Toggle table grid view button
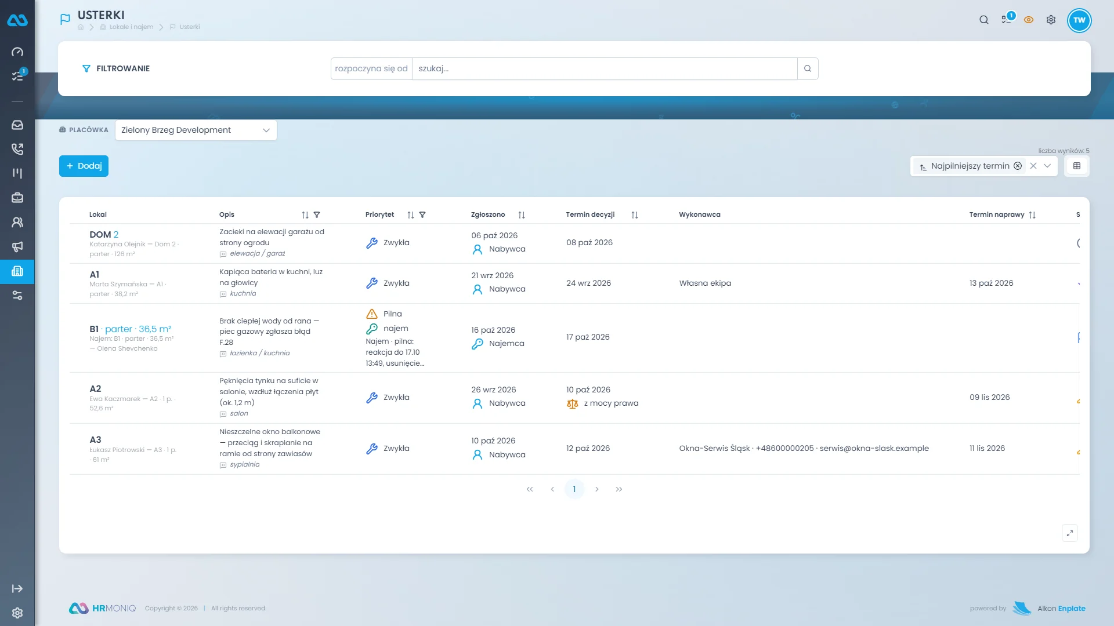The width and height of the screenshot is (1114, 626). point(1077,166)
